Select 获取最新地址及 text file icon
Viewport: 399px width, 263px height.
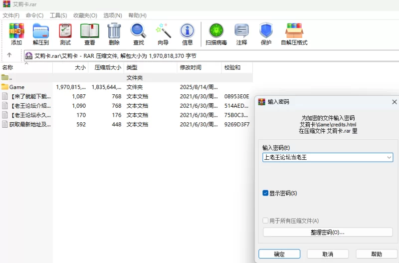pos(4,124)
